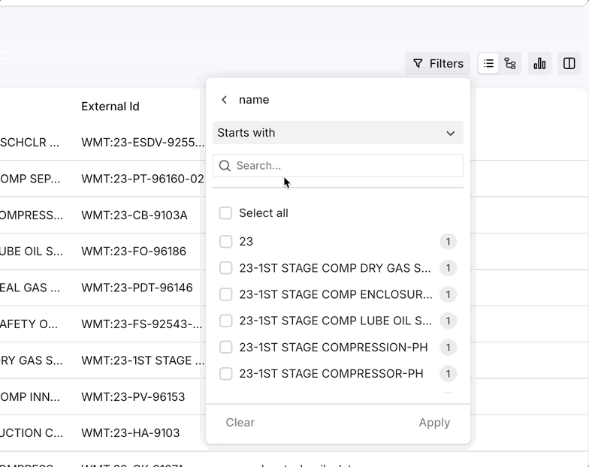
Task: Choose the 23-1ST STAGE COMP DRY GAS option
Action: (335, 268)
